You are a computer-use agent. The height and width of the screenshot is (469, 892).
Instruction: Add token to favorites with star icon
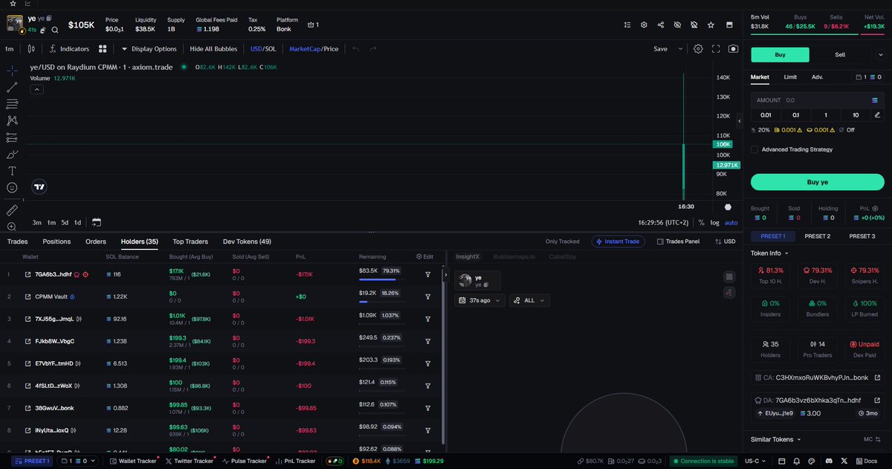(711, 25)
